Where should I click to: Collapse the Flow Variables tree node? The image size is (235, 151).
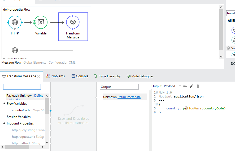(4, 104)
